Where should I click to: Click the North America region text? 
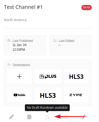(15, 20)
